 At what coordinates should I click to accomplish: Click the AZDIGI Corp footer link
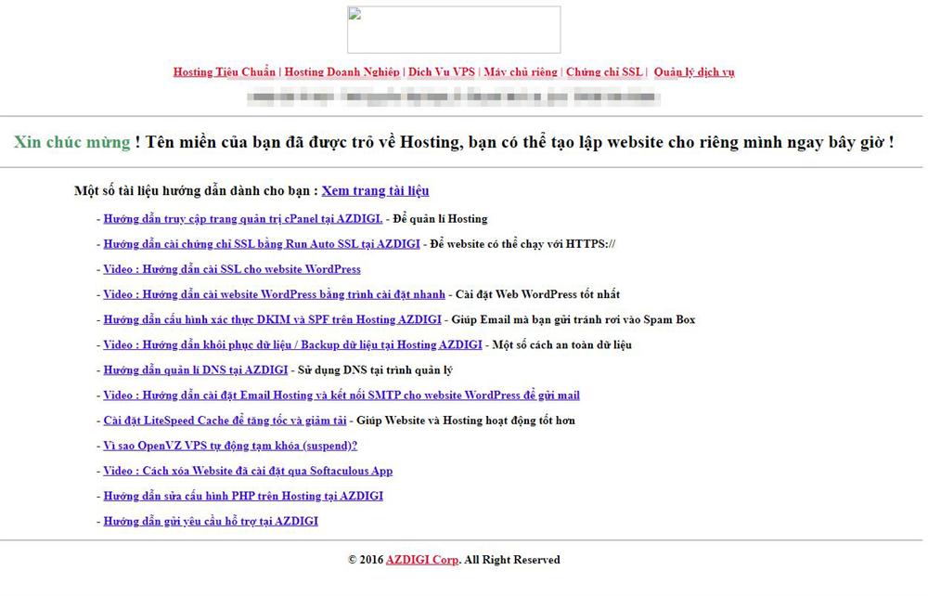422,560
